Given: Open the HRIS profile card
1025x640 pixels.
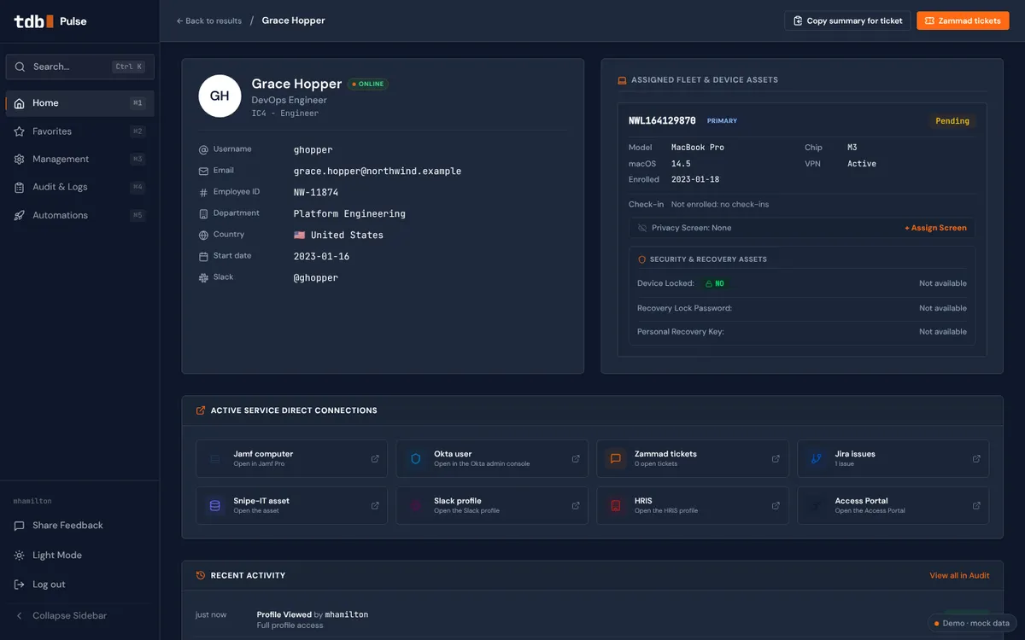Looking at the screenshot, I should coord(693,505).
